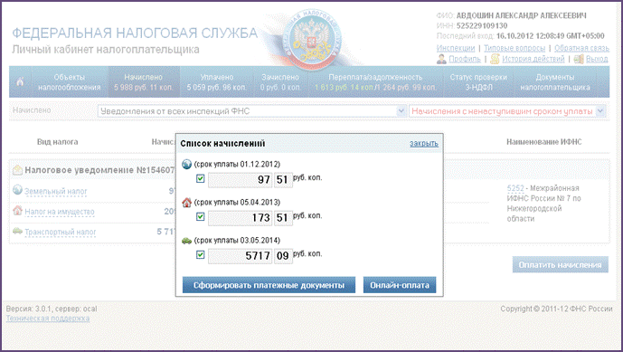Open the История действий link
Image resolution: width=623 pixels, height=352 pixels.
pos(533,59)
